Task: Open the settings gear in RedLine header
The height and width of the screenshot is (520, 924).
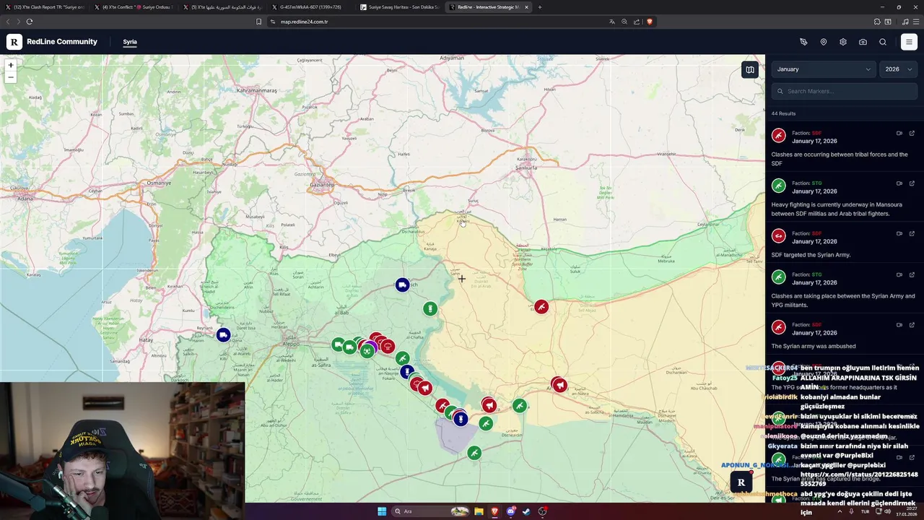Action: coord(843,42)
